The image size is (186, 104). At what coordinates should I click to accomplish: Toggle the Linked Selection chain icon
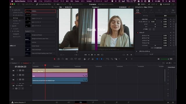click(x=89, y=59)
